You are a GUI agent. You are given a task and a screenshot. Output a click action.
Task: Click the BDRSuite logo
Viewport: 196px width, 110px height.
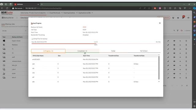click(x=7, y=13)
